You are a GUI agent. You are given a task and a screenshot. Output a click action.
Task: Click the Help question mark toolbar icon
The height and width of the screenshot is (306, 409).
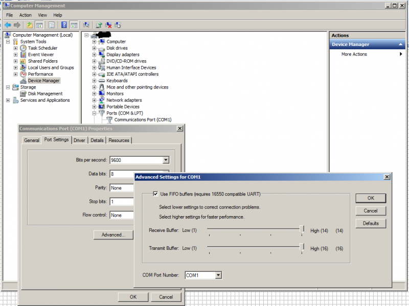click(x=64, y=25)
